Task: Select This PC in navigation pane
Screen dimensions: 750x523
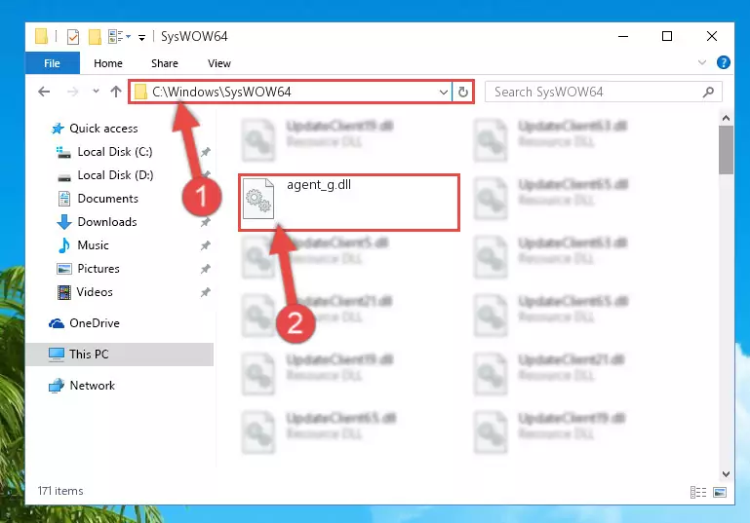Action: tap(120, 355)
